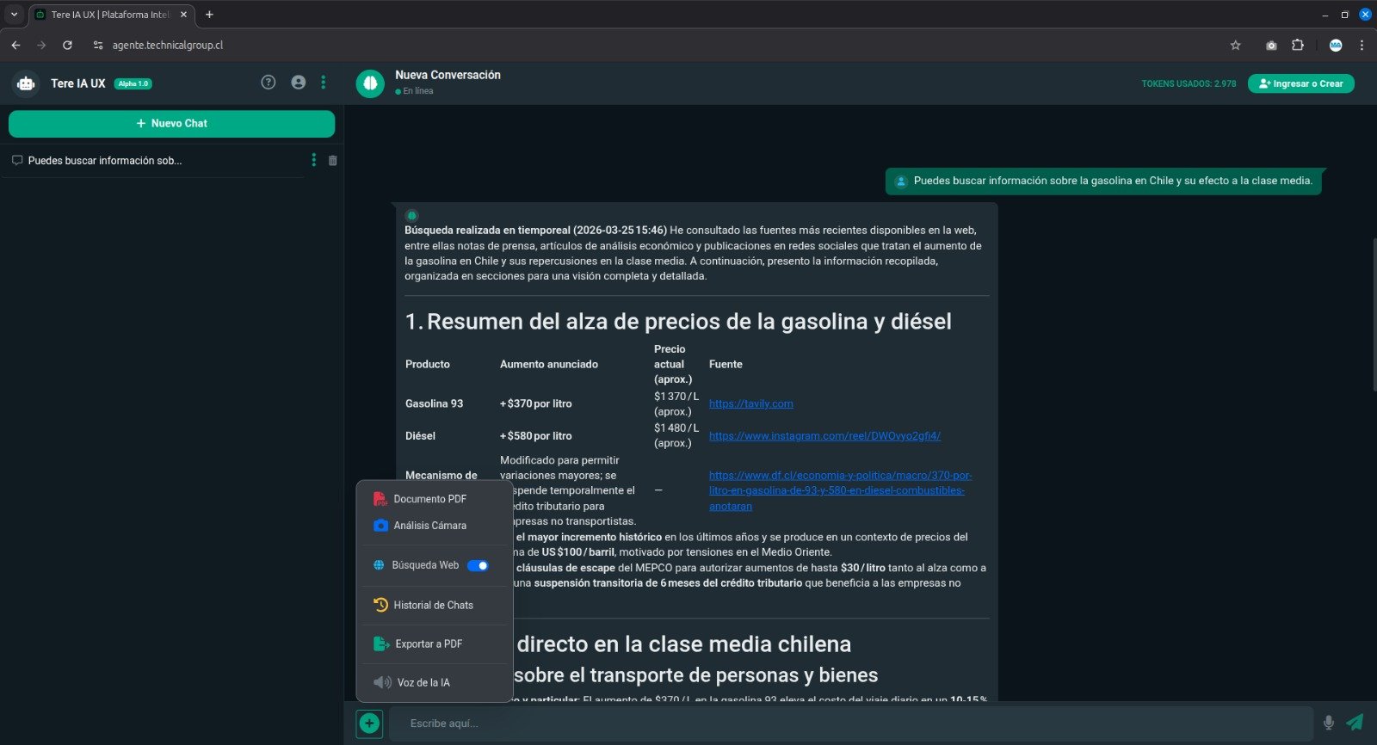1377x745 pixels.
Task: Open three-dot options for the saved chat
Action: click(x=313, y=160)
